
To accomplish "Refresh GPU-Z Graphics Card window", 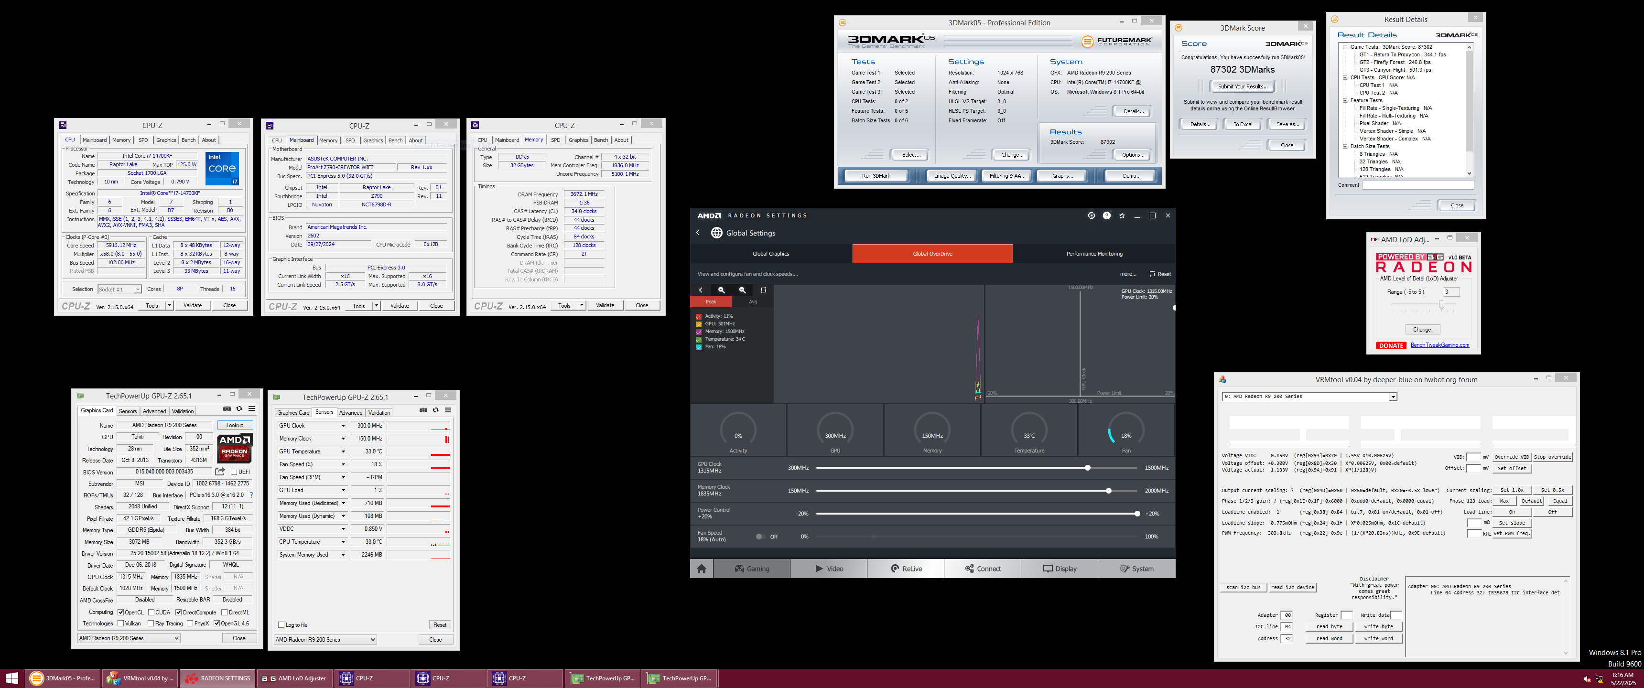I will pos(239,408).
